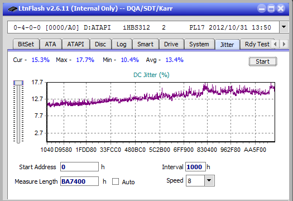Click the DC Jitter (%) chart title
This screenshot has height=201, width=293.
(x=151, y=75)
